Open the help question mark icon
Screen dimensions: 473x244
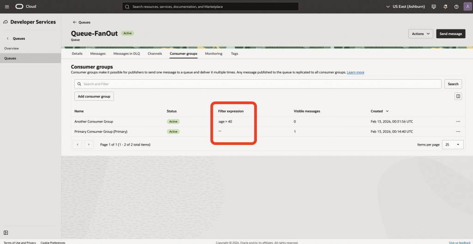tap(456, 6)
